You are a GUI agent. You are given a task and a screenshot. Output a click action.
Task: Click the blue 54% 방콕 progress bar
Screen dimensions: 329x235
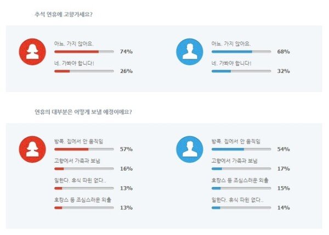[x=241, y=149]
